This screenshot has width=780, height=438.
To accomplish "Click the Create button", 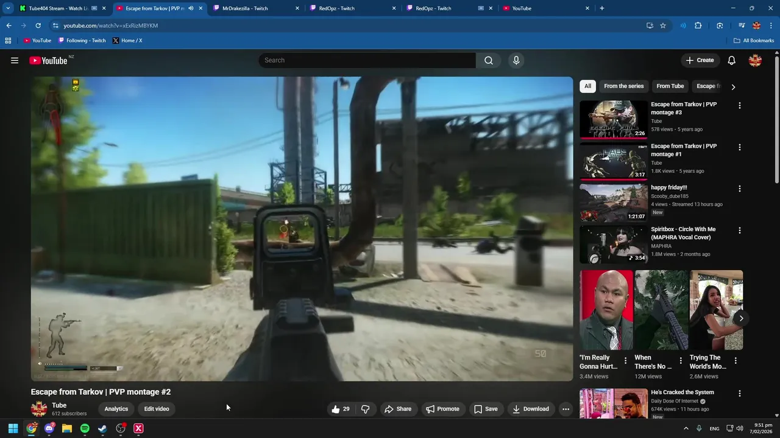I will point(700,60).
